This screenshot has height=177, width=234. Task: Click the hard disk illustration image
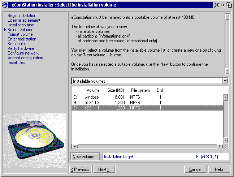pos(35,141)
